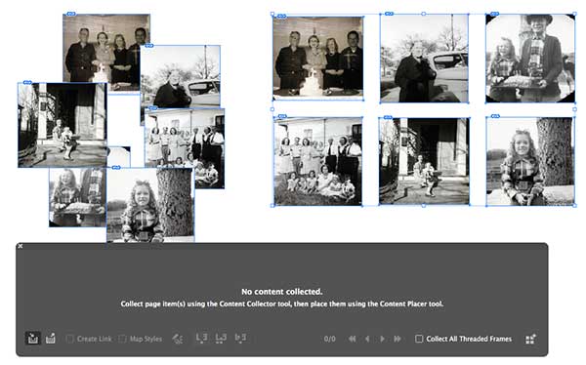Go to first item in conveyor
Screen dimensions: 586x365
[352, 339]
